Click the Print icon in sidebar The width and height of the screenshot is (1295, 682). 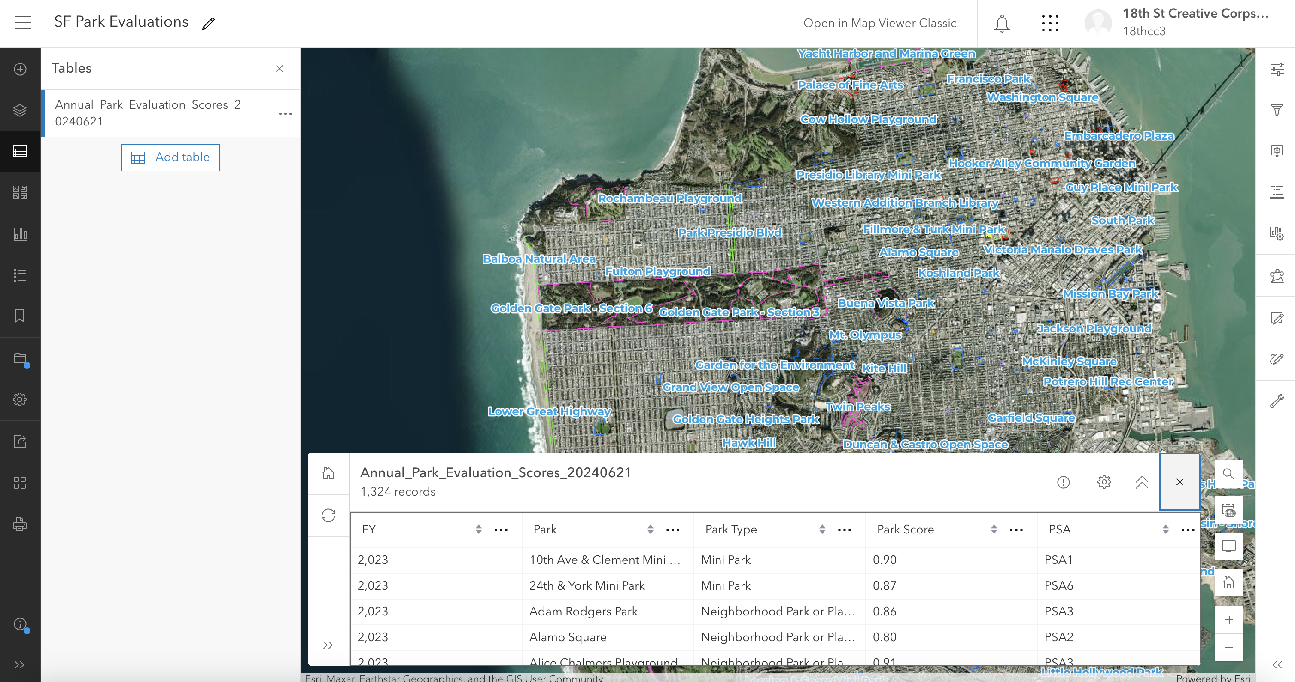(x=20, y=524)
